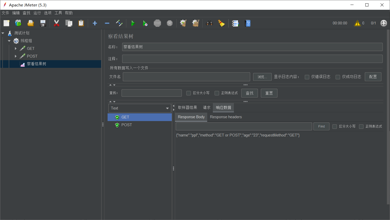The height and width of the screenshot is (220, 390).
Task: Click the Copy icon in toolbar
Action: click(69, 23)
